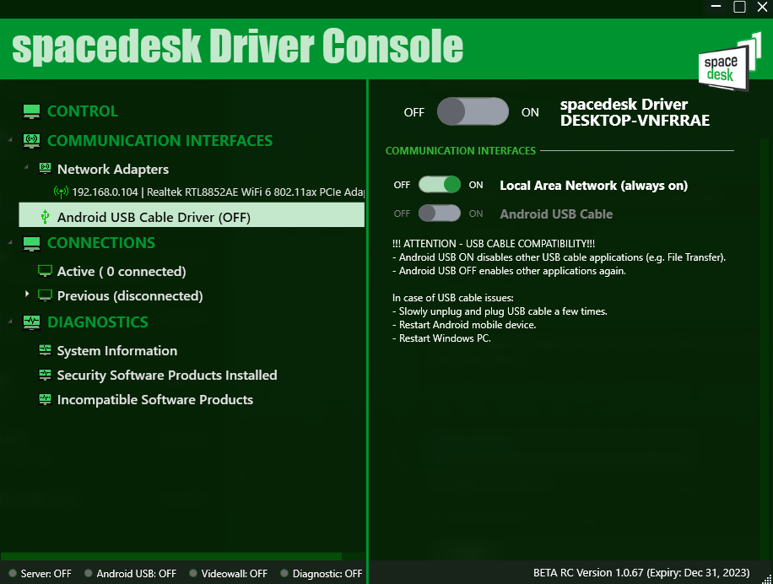Click the spacedesk Driver Console title
This screenshot has height=584, width=773.
tap(237, 46)
